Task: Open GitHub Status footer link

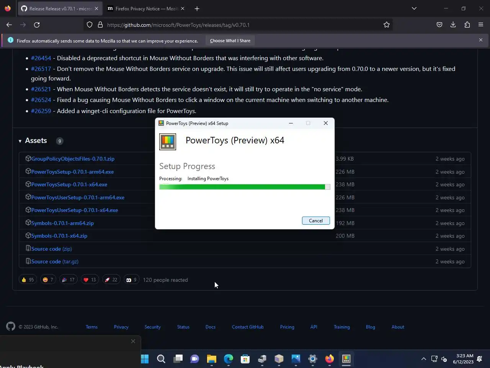Action: [x=183, y=327]
